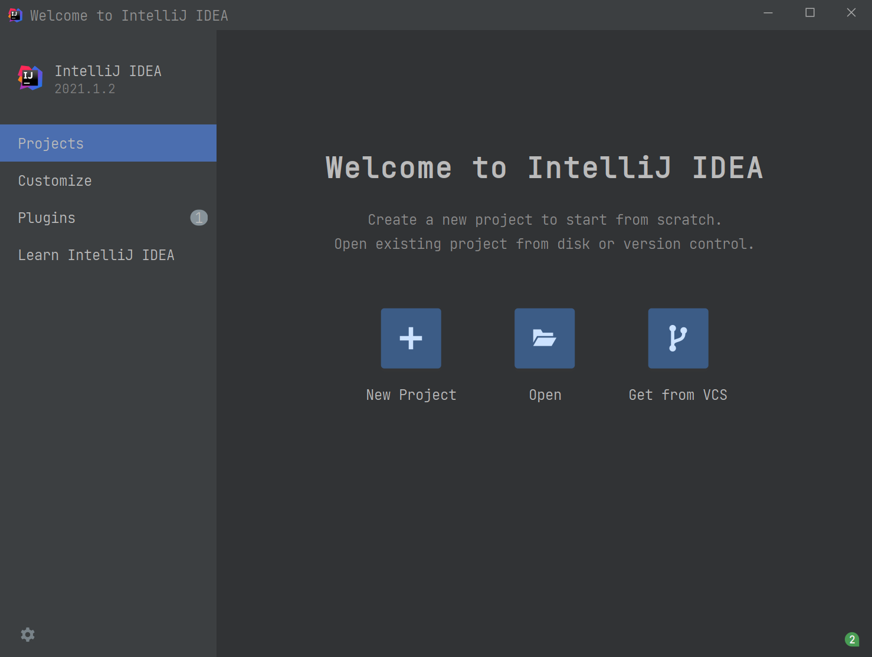Click the badge showing 1 next to Plugins

199,218
